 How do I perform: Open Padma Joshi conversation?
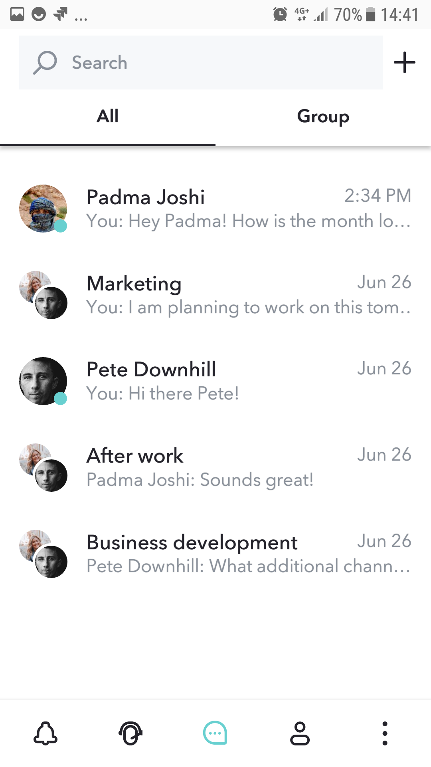click(247, 209)
